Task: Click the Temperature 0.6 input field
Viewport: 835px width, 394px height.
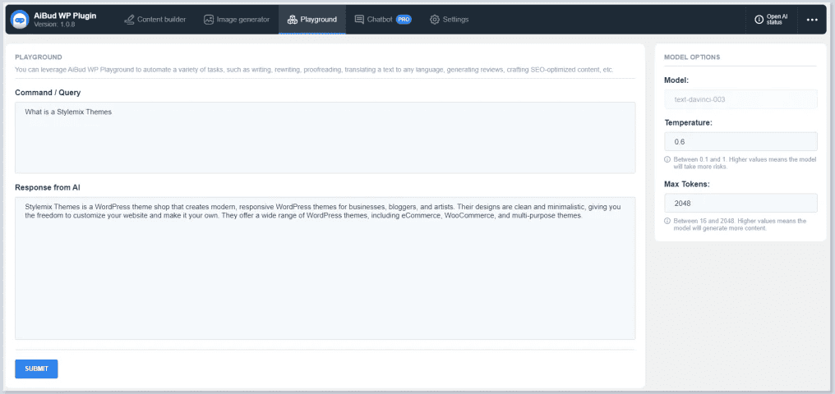Action: coord(740,141)
